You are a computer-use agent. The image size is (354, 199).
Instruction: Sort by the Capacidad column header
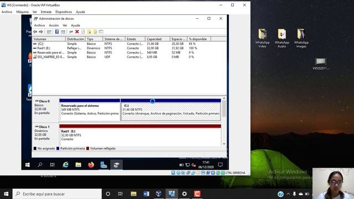[x=157, y=39]
